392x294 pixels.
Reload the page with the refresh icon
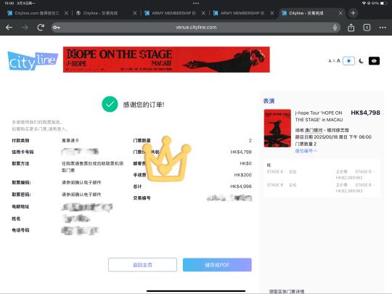pos(41,28)
